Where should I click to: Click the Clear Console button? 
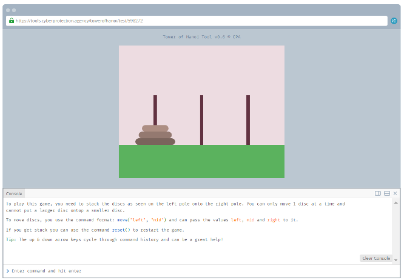pos(375,258)
